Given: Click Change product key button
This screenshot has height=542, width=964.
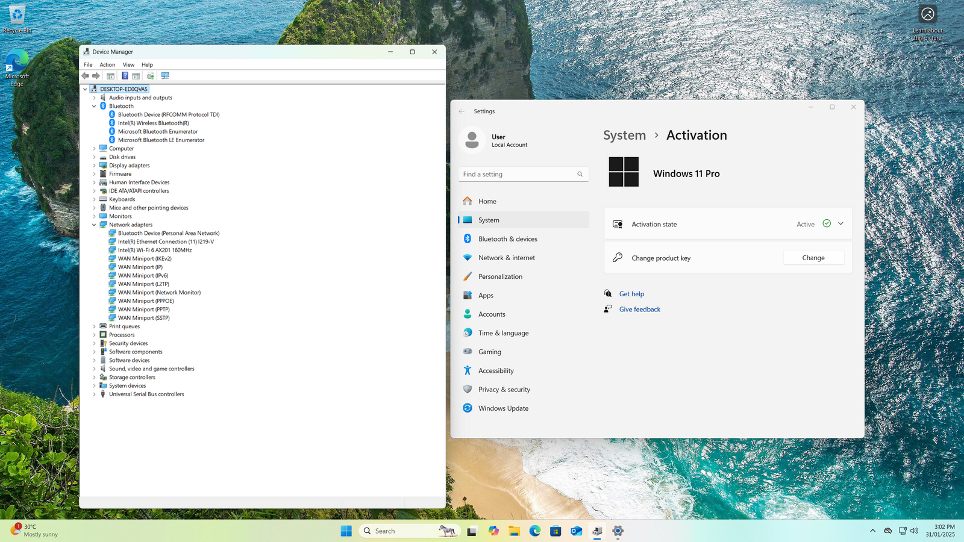Looking at the screenshot, I should tap(813, 258).
